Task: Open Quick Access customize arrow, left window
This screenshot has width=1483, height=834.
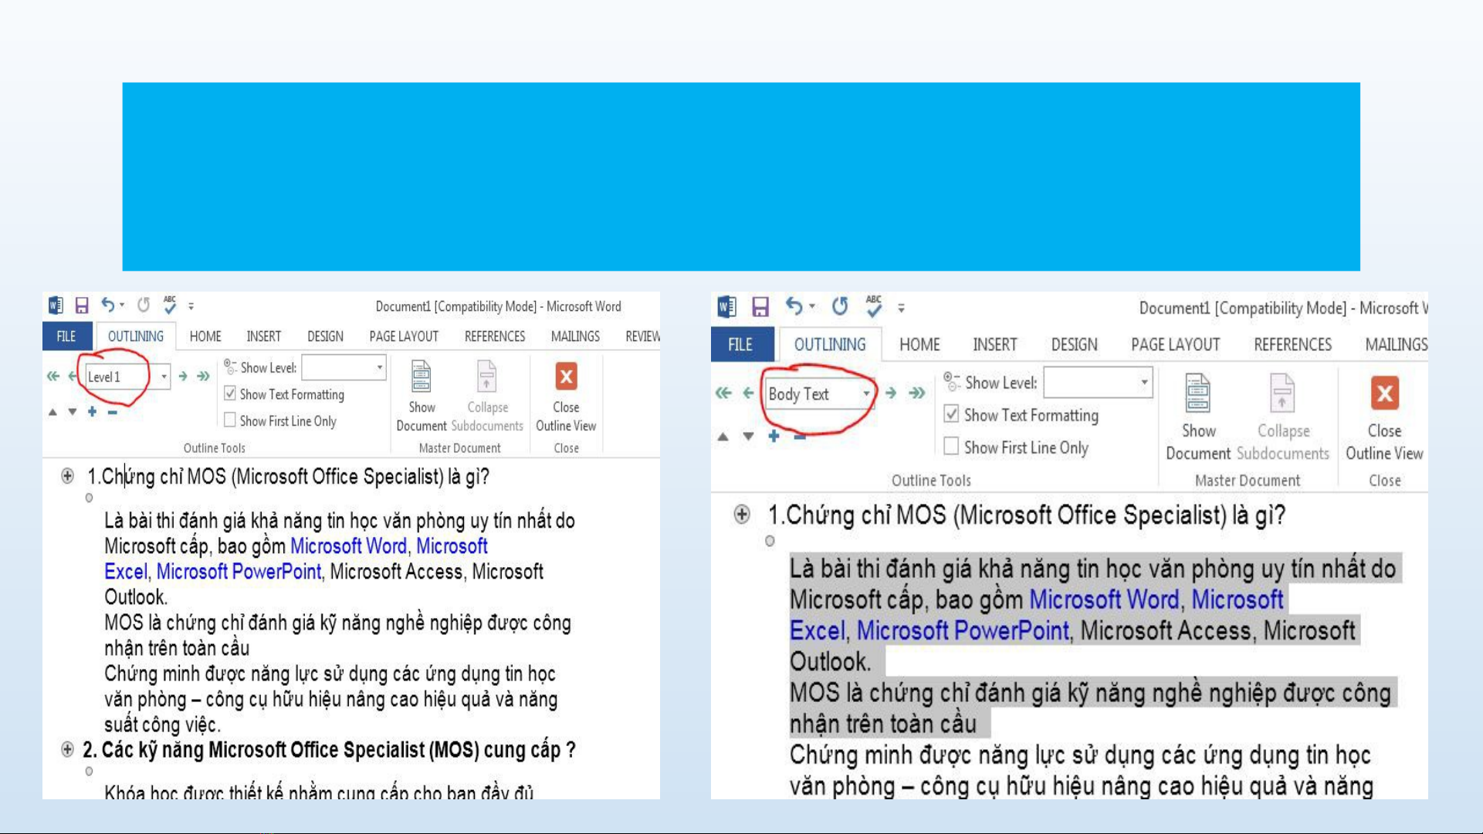Action: coord(191,306)
